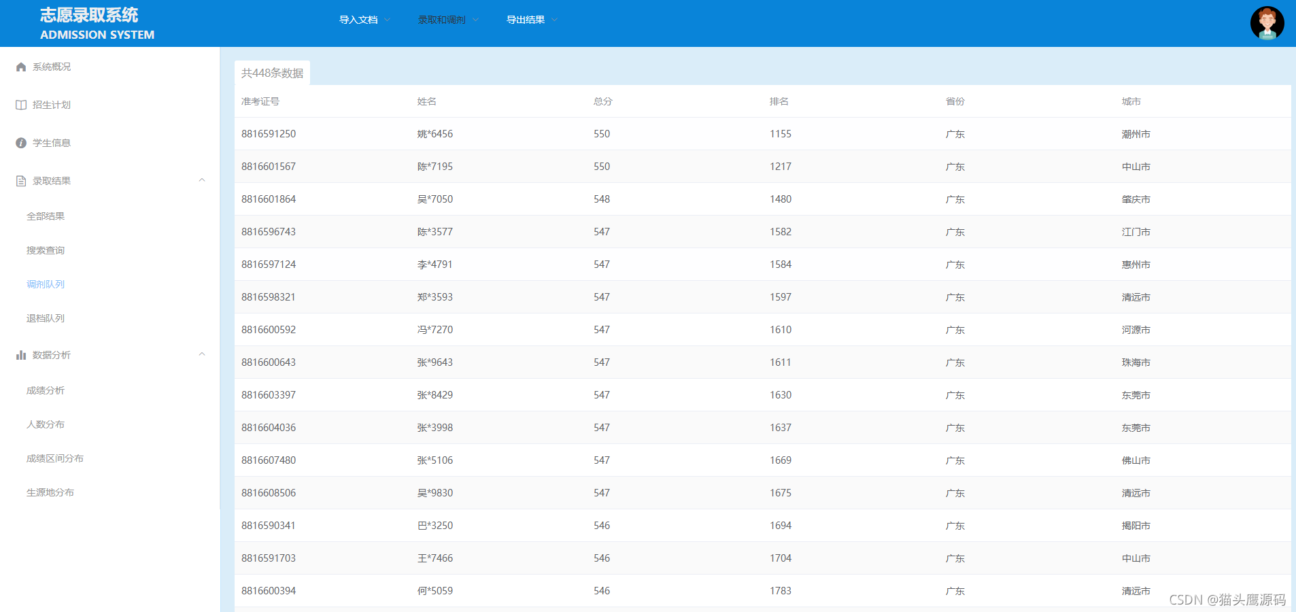Click rank value 1155

(x=781, y=134)
